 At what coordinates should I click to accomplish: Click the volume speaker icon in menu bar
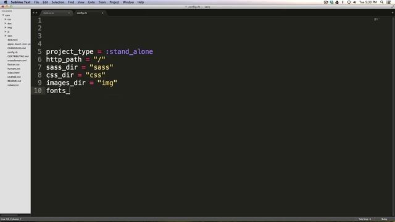[355, 2]
